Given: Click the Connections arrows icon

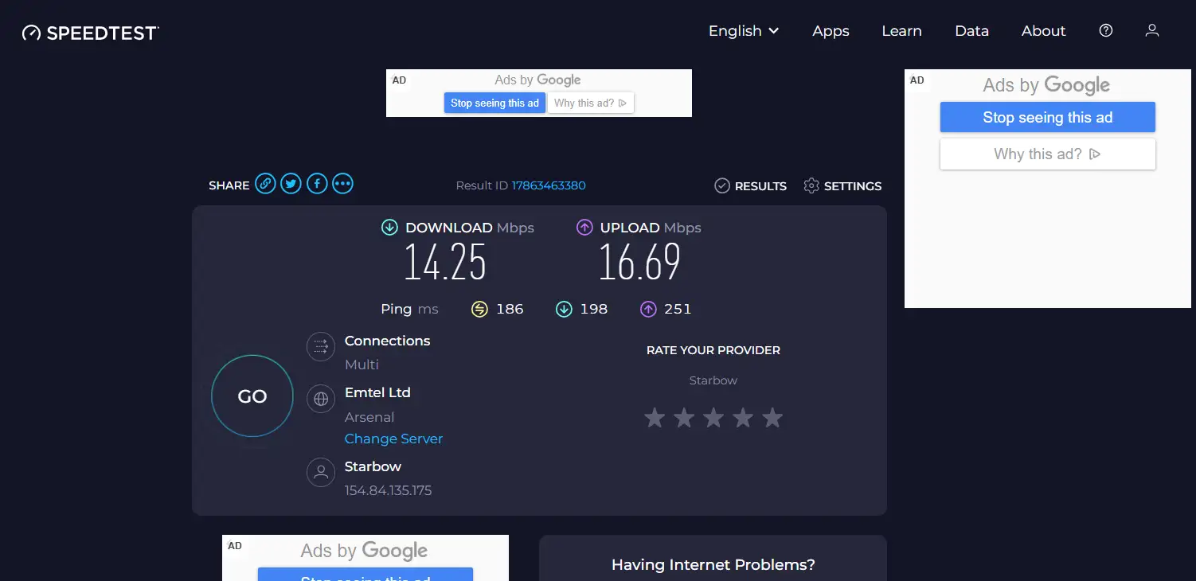Looking at the screenshot, I should [321, 346].
